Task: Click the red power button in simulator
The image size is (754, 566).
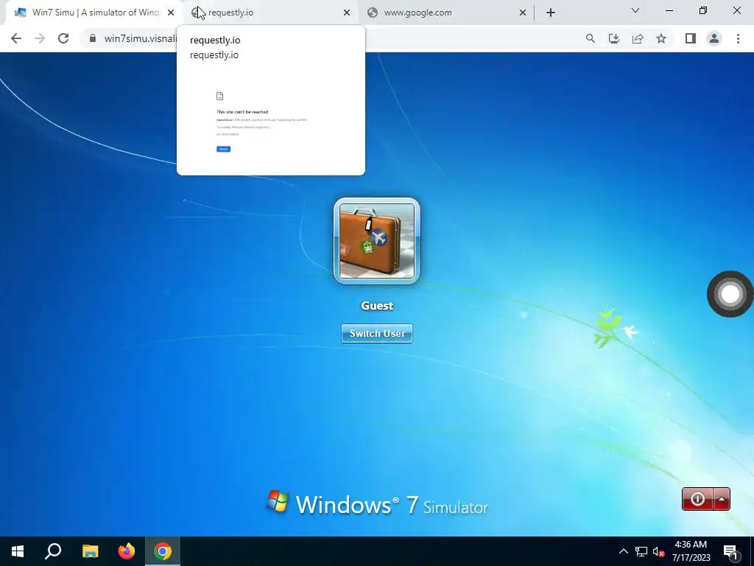Action: (697, 499)
